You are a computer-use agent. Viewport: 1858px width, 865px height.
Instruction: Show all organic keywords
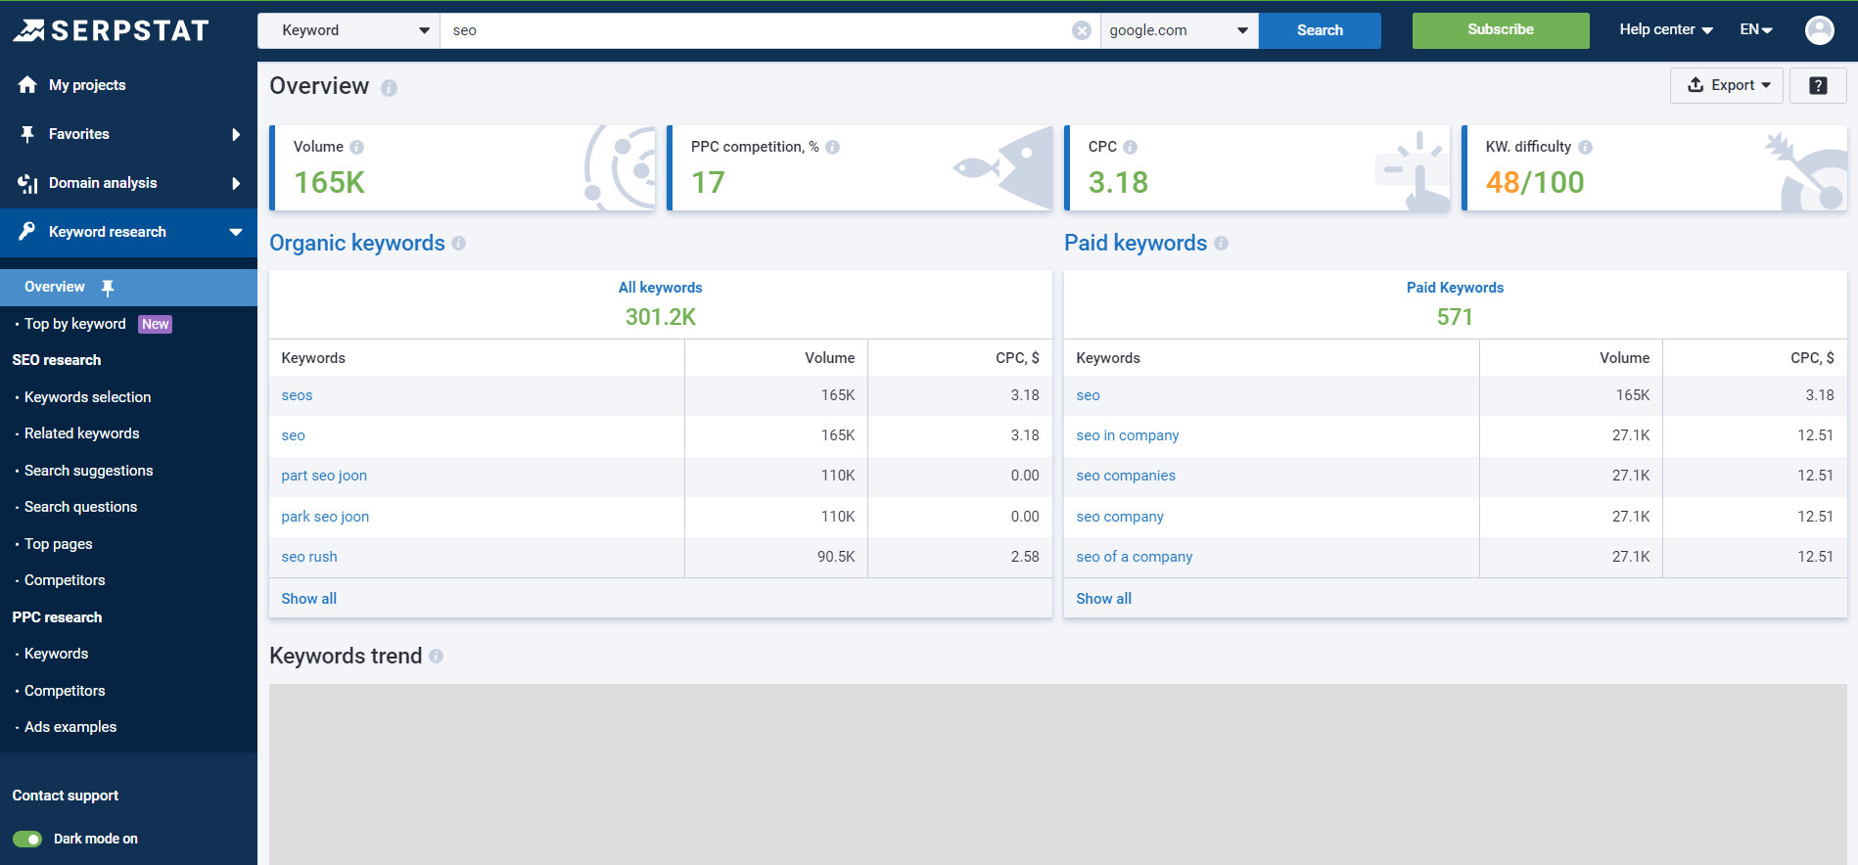[309, 599]
